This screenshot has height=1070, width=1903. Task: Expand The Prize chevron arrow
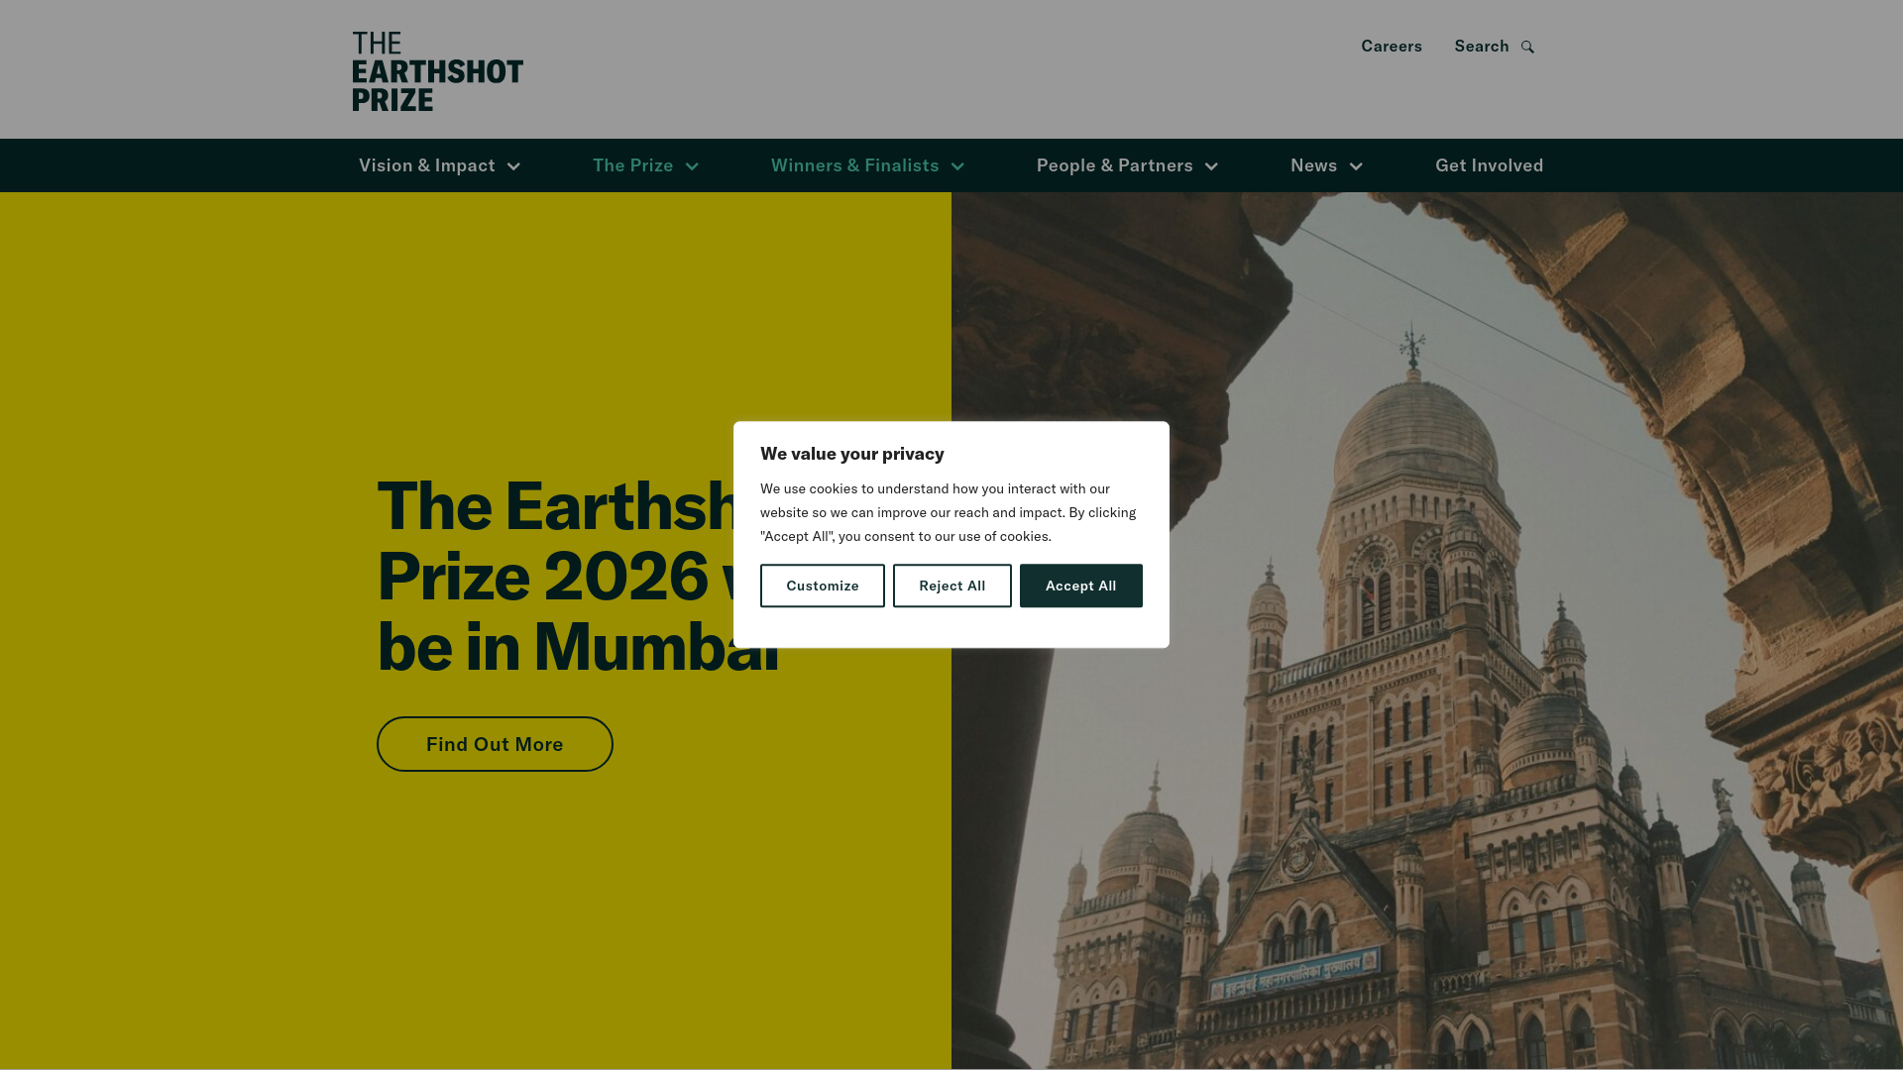(x=692, y=166)
